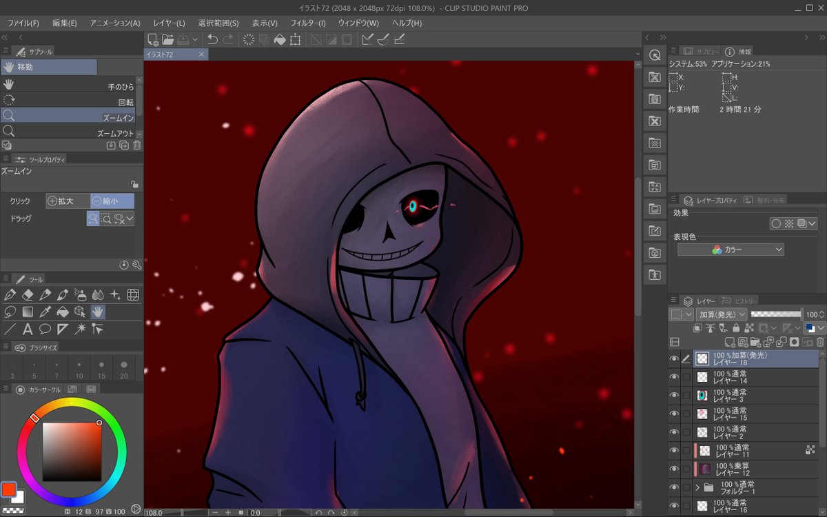827x517 pixels.
Task: Select the Airbrush tool
Action: point(81,295)
